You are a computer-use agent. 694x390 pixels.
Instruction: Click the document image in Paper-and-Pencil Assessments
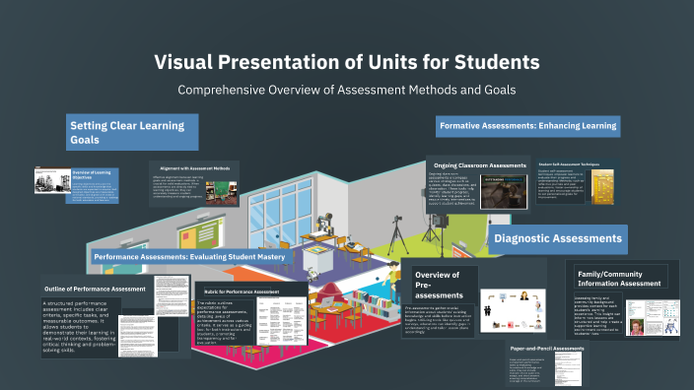(x=568, y=368)
